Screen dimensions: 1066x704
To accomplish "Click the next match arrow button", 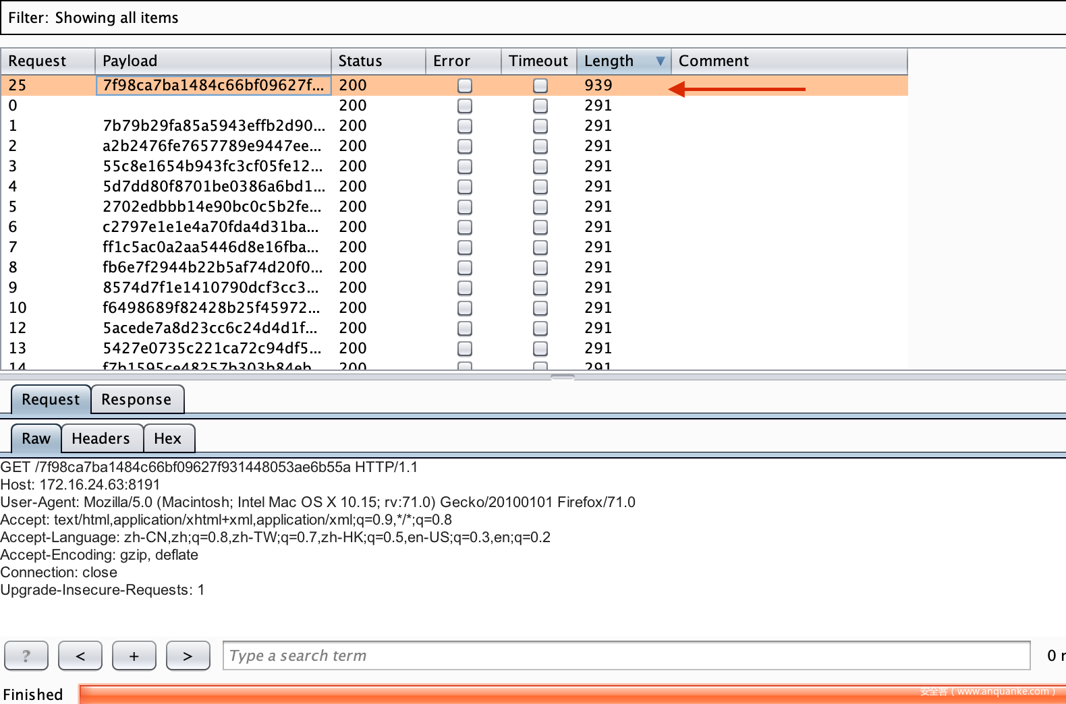I will 188,655.
